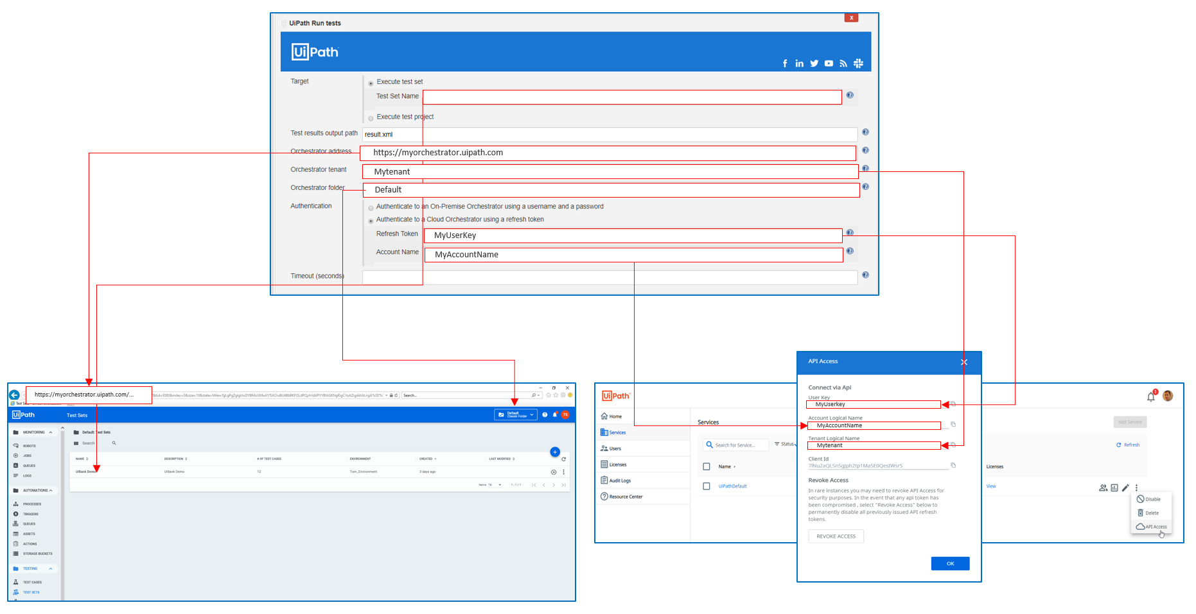The width and height of the screenshot is (1196, 614).
Task: Select Robots in the Monitoring sidebar
Action: click(29, 446)
